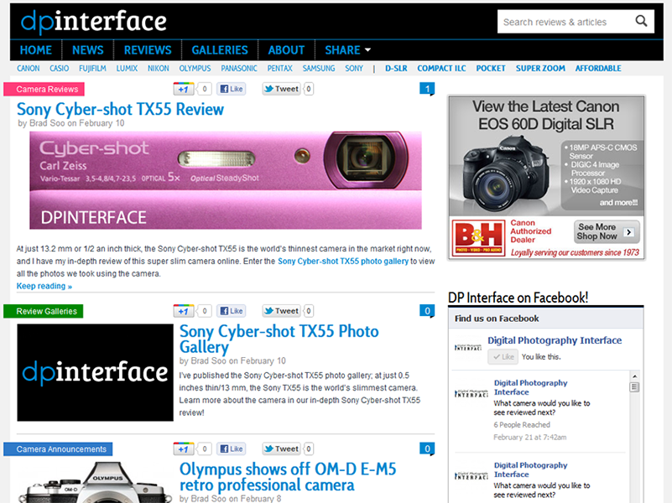Open Sony Cyber-shot TX55 photo gallery inline link

(343, 261)
